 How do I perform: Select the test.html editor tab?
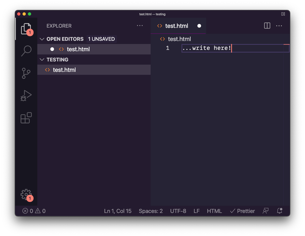[176, 26]
